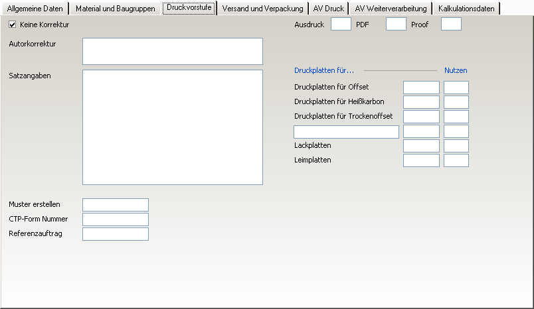Focus the Proof input box
Screen dimensions: 534x309
coord(451,25)
